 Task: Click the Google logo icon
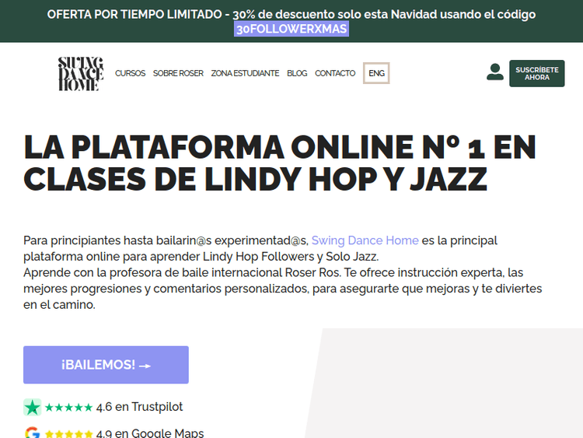pyautogui.click(x=33, y=433)
